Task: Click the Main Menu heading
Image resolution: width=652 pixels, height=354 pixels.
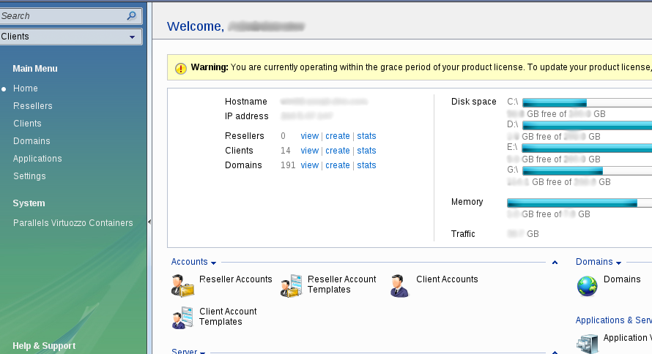Action: (x=35, y=69)
